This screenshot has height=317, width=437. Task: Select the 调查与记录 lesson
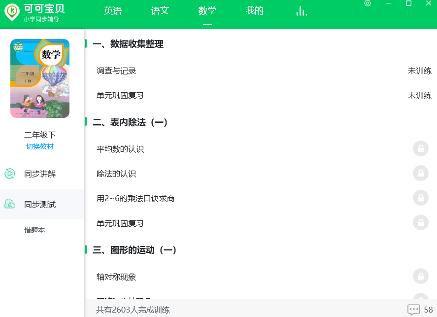pyautogui.click(x=116, y=71)
